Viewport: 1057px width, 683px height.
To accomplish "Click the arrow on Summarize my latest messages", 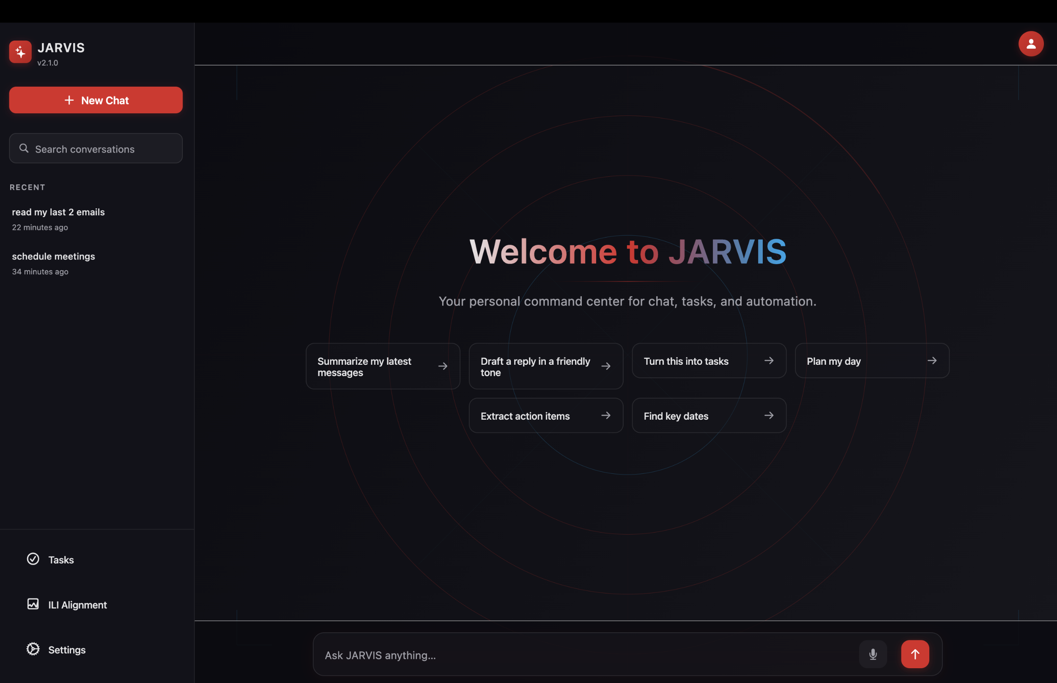I will [443, 366].
